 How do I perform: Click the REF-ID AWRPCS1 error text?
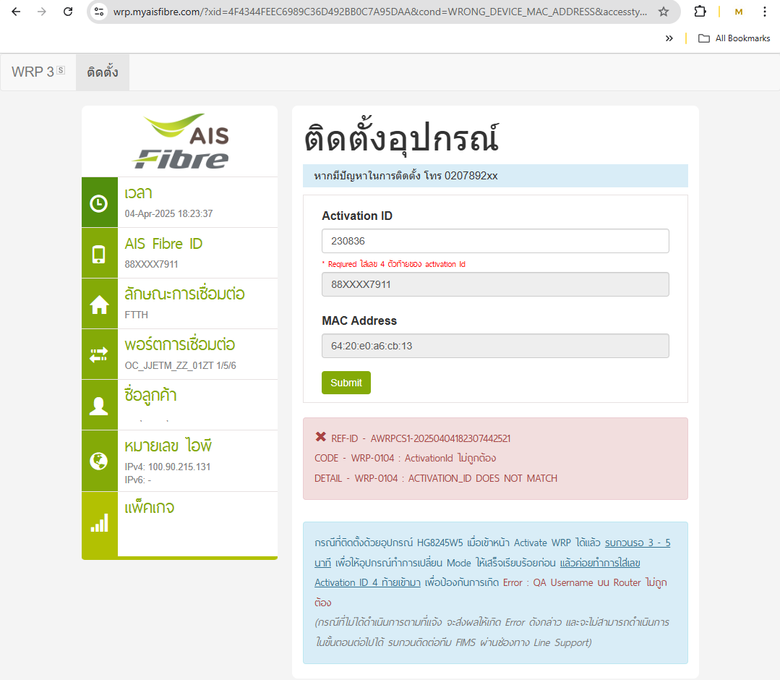pos(421,438)
